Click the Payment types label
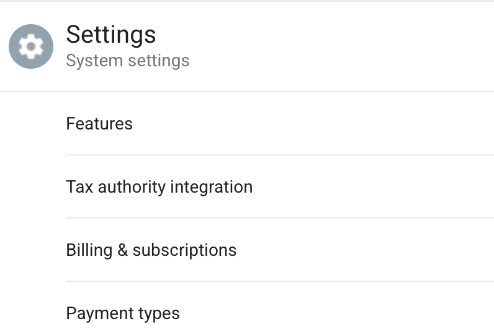494x332 pixels. [123, 313]
